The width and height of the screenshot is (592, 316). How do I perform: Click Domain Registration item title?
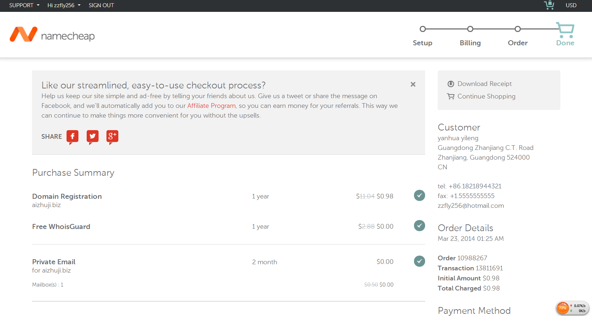(67, 196)
